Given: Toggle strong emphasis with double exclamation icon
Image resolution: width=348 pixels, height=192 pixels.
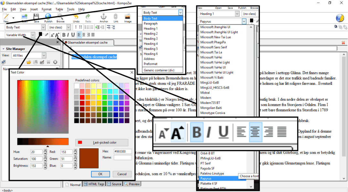Looking at the screenshot, I should 80,27.
